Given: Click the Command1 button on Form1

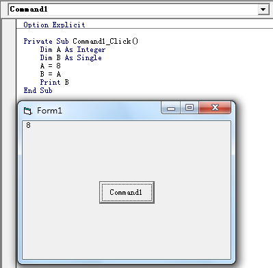Looking at the screenshot, I should point(127,192).
